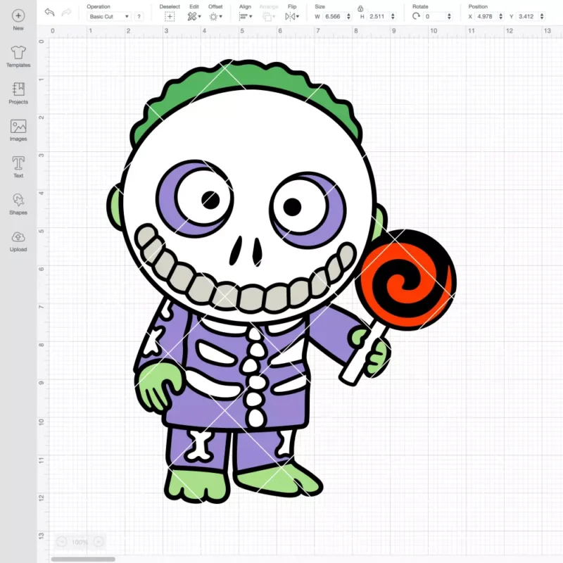The width and height of the screenshot is (563, 563).
Task: Click the 100% zoom level label
Action: 80,542
